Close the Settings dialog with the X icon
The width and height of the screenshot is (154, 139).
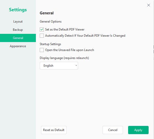click(x=149, y=5)
